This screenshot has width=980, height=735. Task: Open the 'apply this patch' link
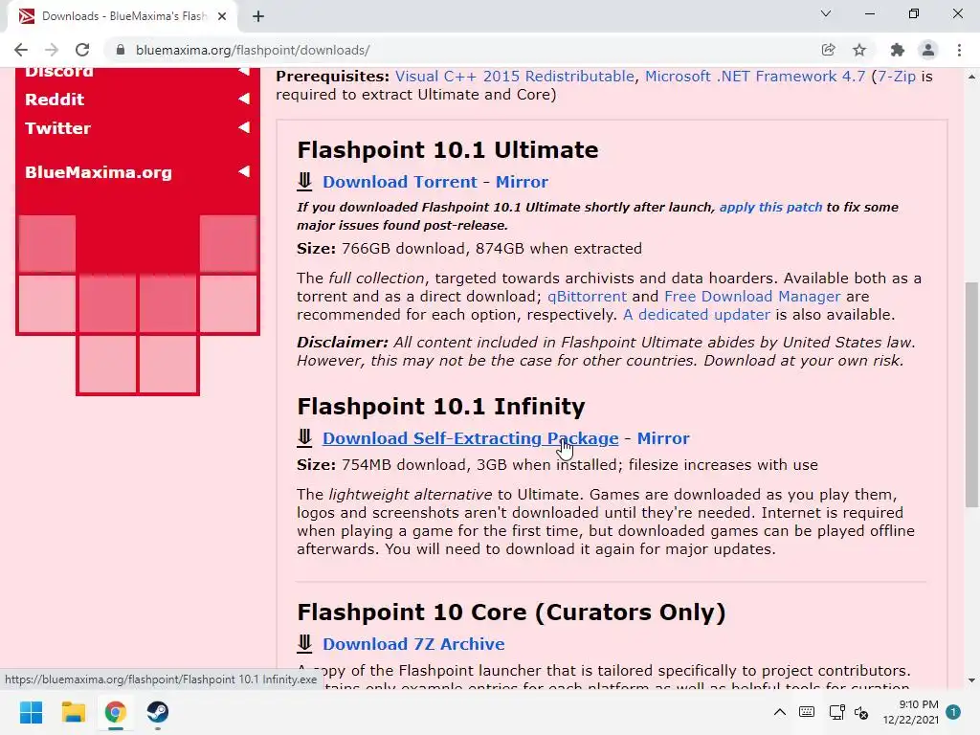[x=770, y=207]
